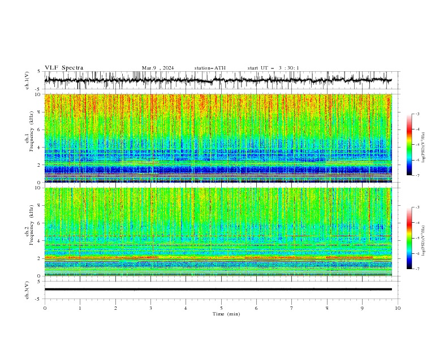This screenshot has height=346, width=448.
Task: Click the ch.1 Frequency (kHz) axis label
Action: point(29,132)
